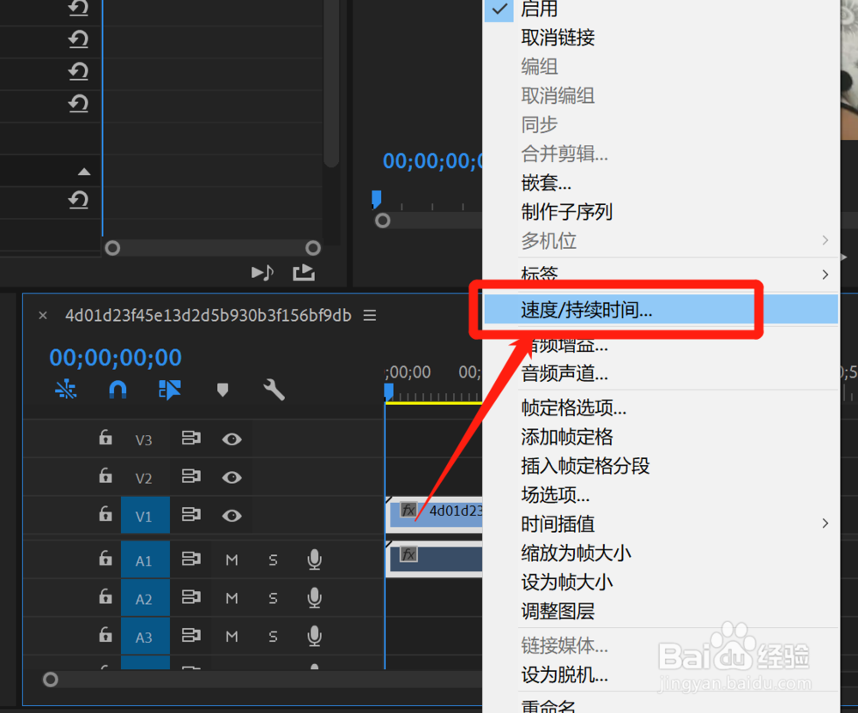This screenshot has width=858, height=713.
Task: Mute track A3
Action: (232, 637)
